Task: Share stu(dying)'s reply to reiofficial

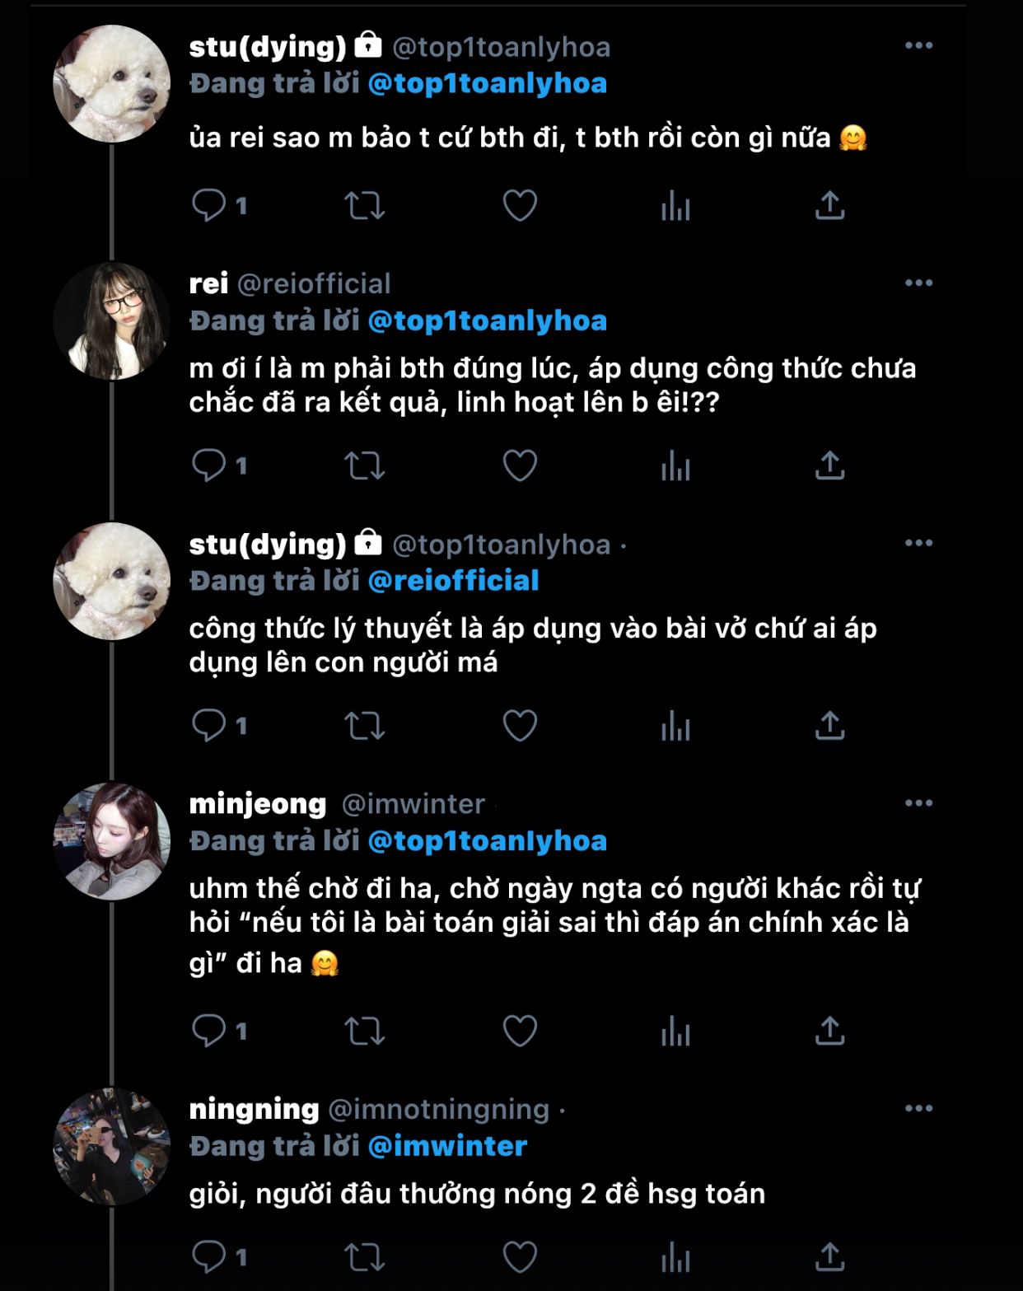Action: (830, 726)
